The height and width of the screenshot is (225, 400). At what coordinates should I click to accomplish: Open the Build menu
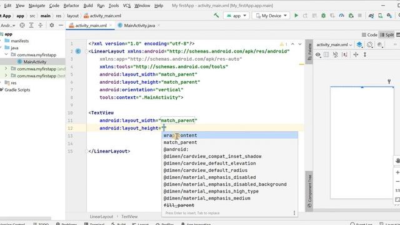(88, 6)
